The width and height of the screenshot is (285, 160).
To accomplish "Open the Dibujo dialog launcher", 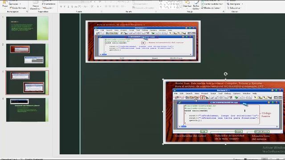I will pyautogui.click(x=224, y=12).
